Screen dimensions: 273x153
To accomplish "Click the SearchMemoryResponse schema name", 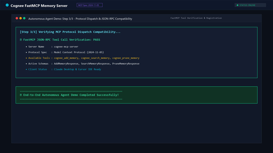I will (95, 64).
